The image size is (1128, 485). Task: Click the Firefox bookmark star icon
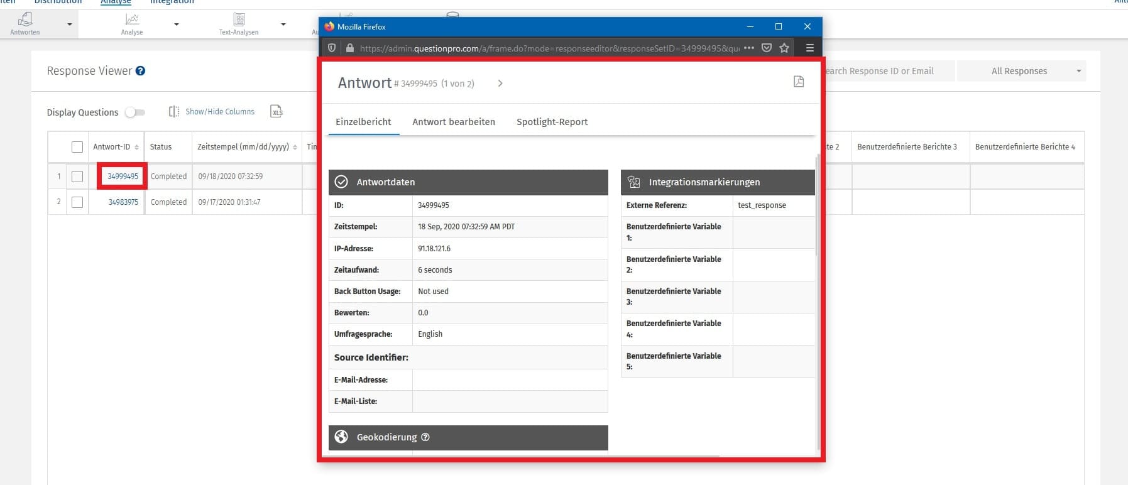(x=784, y=48)
